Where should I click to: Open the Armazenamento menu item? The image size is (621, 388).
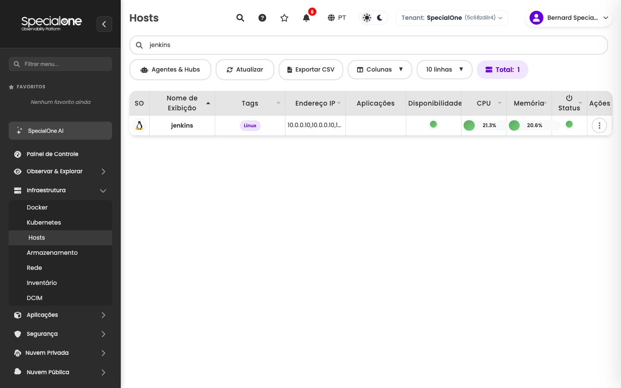point(60,253)
